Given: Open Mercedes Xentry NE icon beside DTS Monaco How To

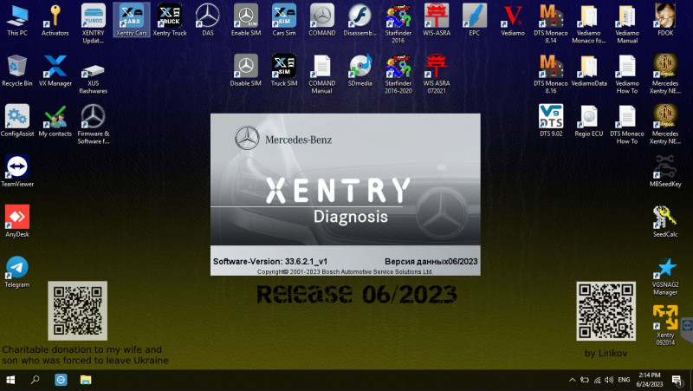Looking at the screenshot, I should click(x=665, y=125).
